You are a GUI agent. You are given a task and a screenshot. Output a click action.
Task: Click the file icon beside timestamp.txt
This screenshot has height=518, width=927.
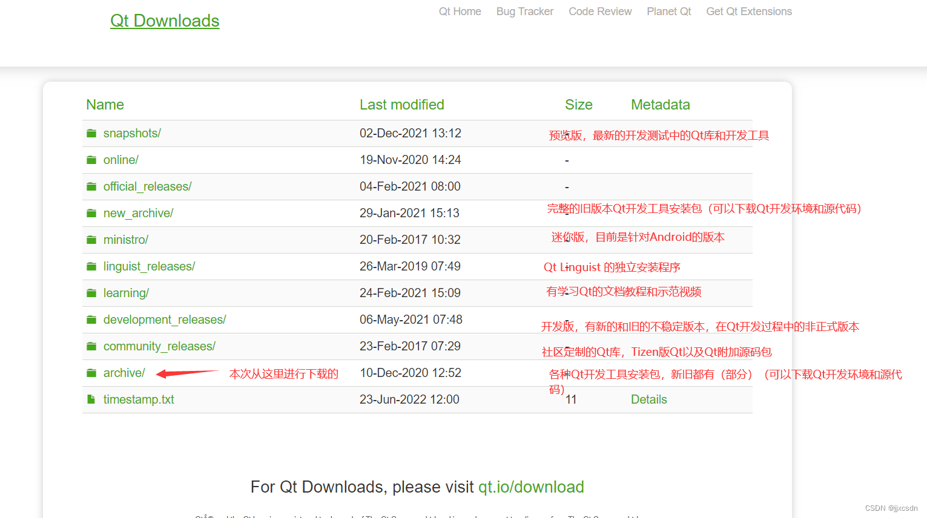pos(91,399)
